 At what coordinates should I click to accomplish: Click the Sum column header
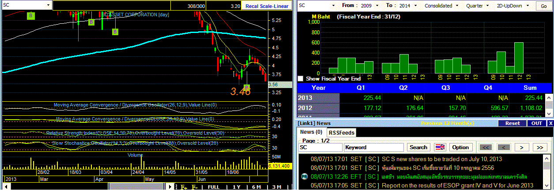click(x=530, y=88)
